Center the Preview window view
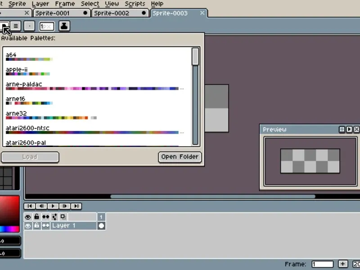Viewport: 360px width, 270px height. (x=342, y=130)
